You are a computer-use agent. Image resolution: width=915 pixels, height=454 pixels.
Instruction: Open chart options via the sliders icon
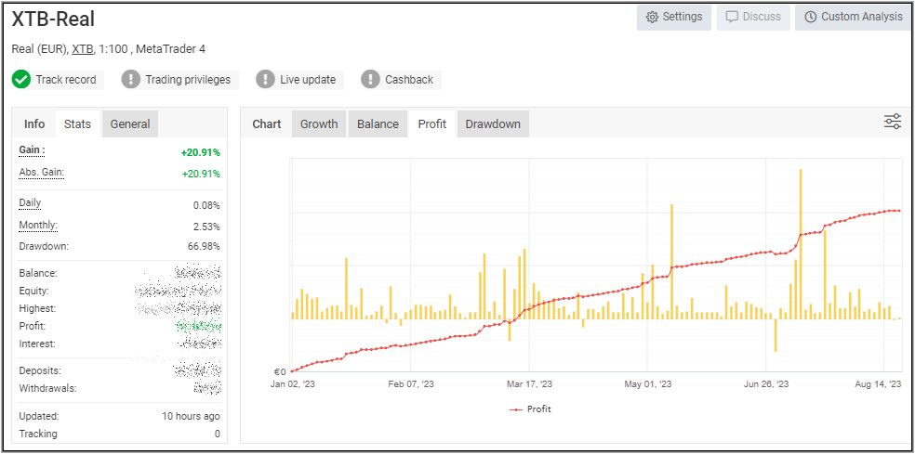click(893, 123)
